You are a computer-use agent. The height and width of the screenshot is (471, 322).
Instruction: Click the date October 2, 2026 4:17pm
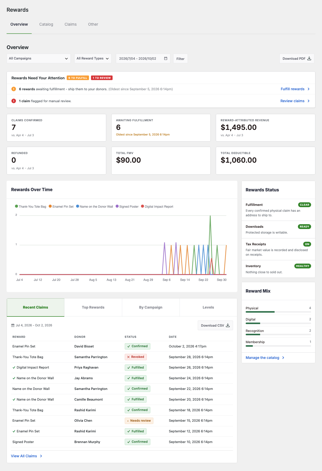188,346
